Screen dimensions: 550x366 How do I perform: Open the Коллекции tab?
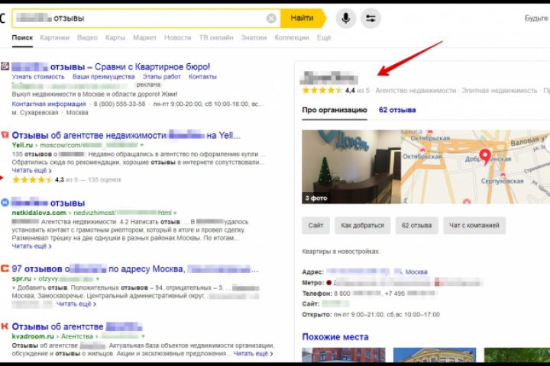[x=292, y=37]
